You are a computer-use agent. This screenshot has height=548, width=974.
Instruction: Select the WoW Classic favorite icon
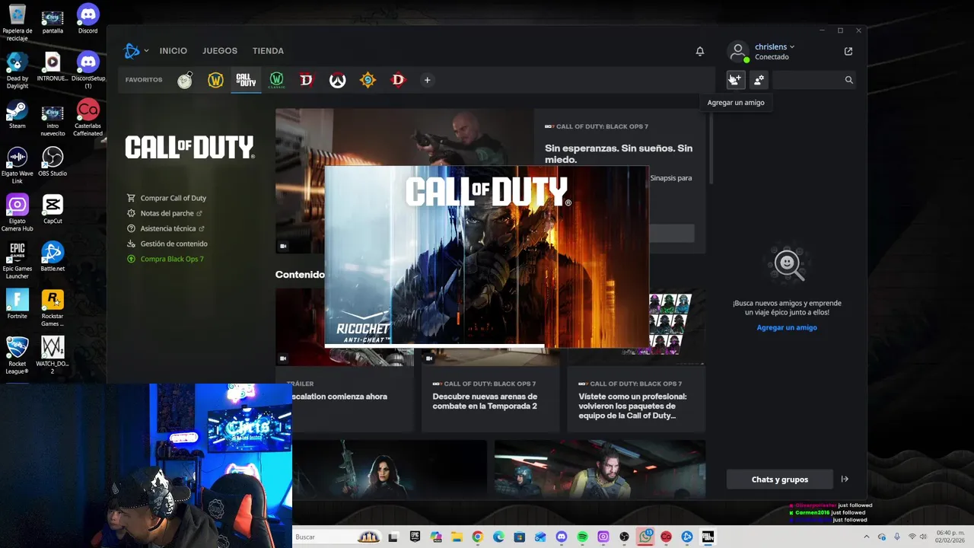(276, 80)
